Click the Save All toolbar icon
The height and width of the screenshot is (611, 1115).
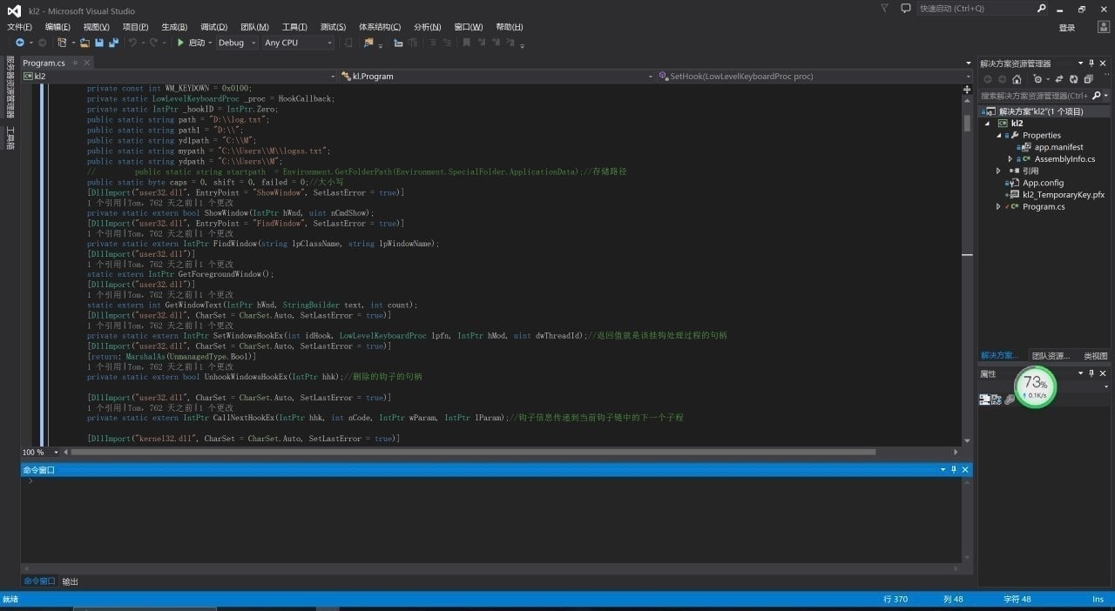[113, 43]
